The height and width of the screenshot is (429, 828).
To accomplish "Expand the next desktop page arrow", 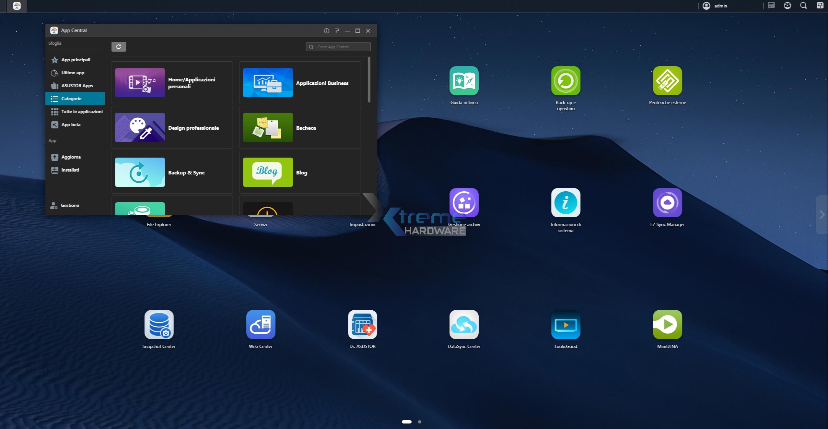I will coord(822,215).
